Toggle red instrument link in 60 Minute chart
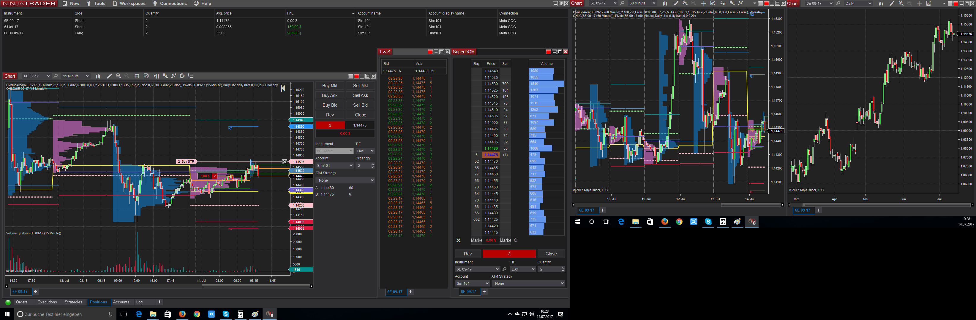This screenshot has width=976, height=320. point(766,3)
